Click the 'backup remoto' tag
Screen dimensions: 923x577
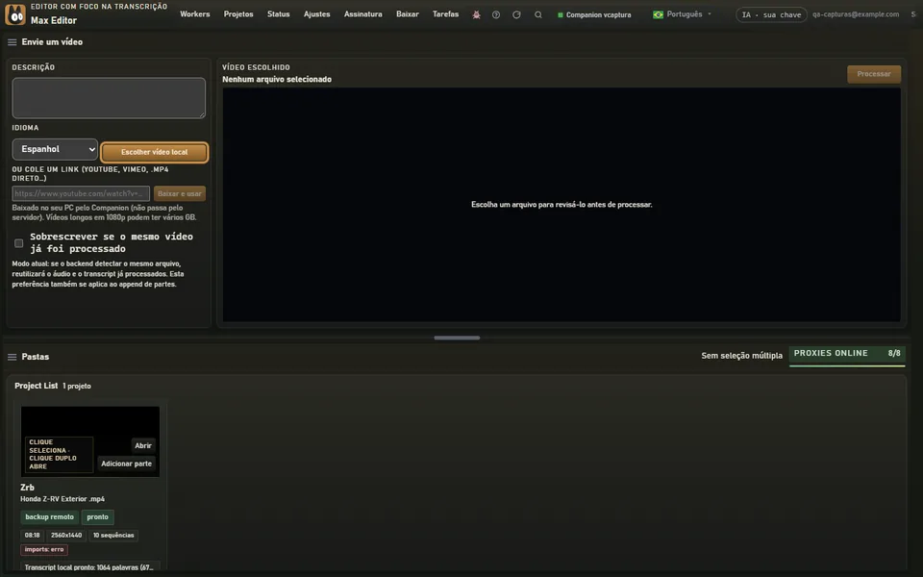pyautogui.click(x=49, y=517)
